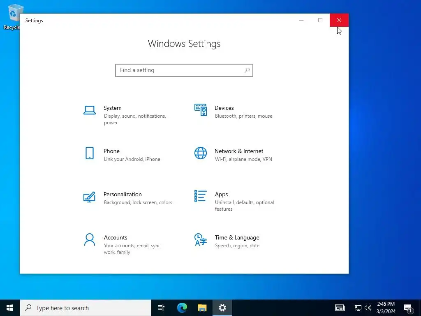Open the Windows Start menu
Image resolution: width=421 pixels, height=316 pixels.
point(10,308)
